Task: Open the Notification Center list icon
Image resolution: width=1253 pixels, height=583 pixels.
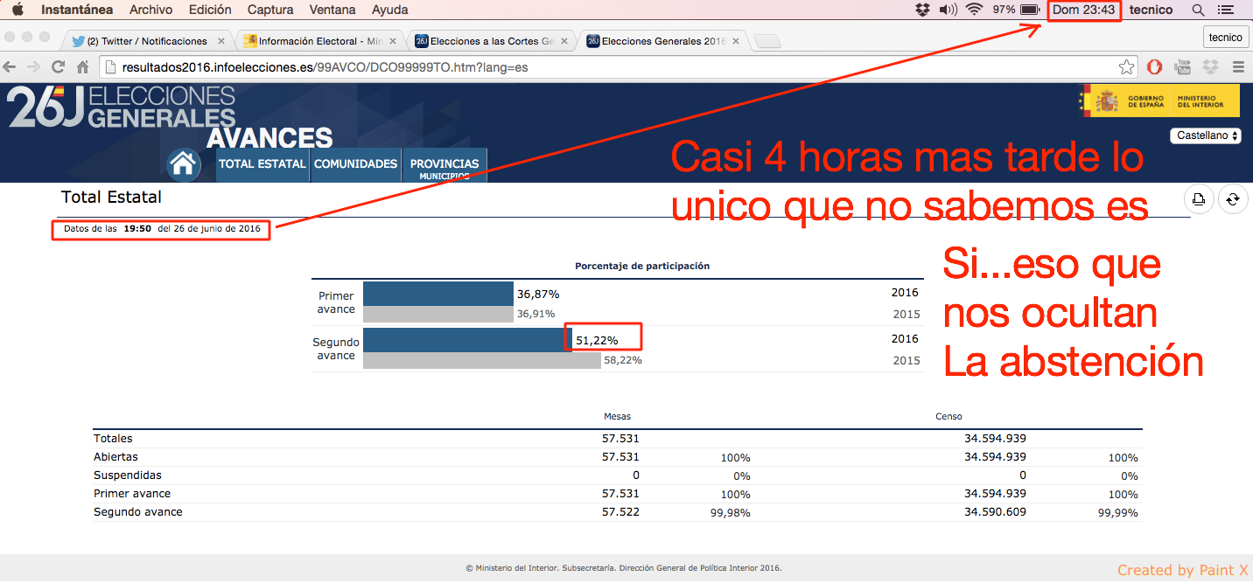Action: 1225,10
